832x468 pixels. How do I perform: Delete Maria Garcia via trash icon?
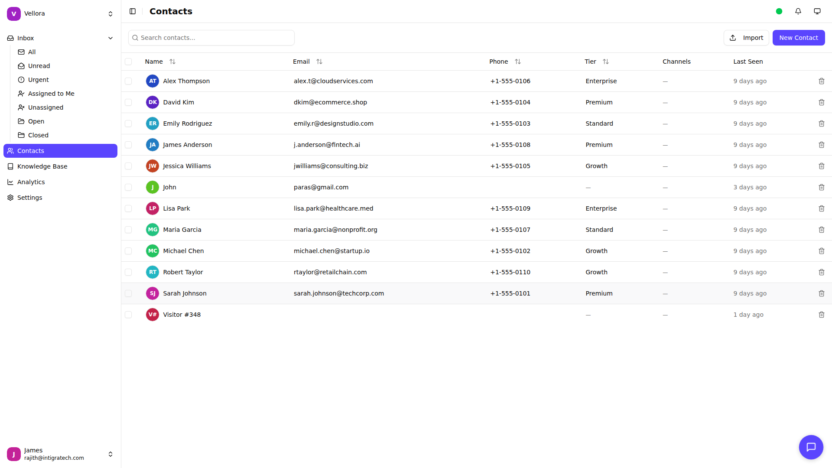coord(822,230)
